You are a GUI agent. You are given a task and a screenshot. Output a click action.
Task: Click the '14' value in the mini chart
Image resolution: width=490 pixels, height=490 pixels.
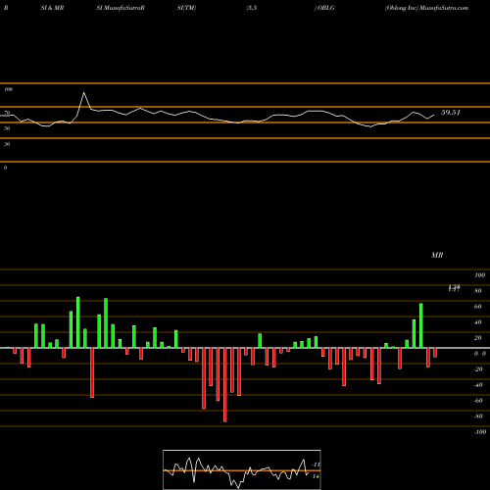pyautogui.click(x=316, y=476)
